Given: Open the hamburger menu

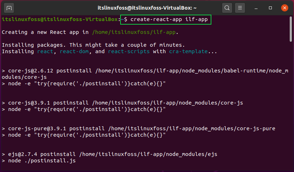Looking at the screenshot, I should [x=240, y=8].
